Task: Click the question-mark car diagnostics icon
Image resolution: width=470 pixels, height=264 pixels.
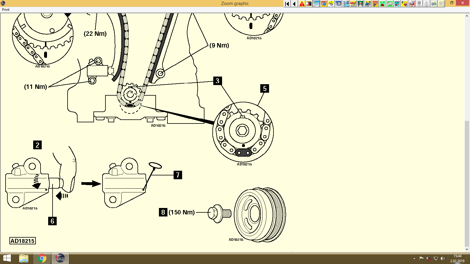Action: point(404,4)
